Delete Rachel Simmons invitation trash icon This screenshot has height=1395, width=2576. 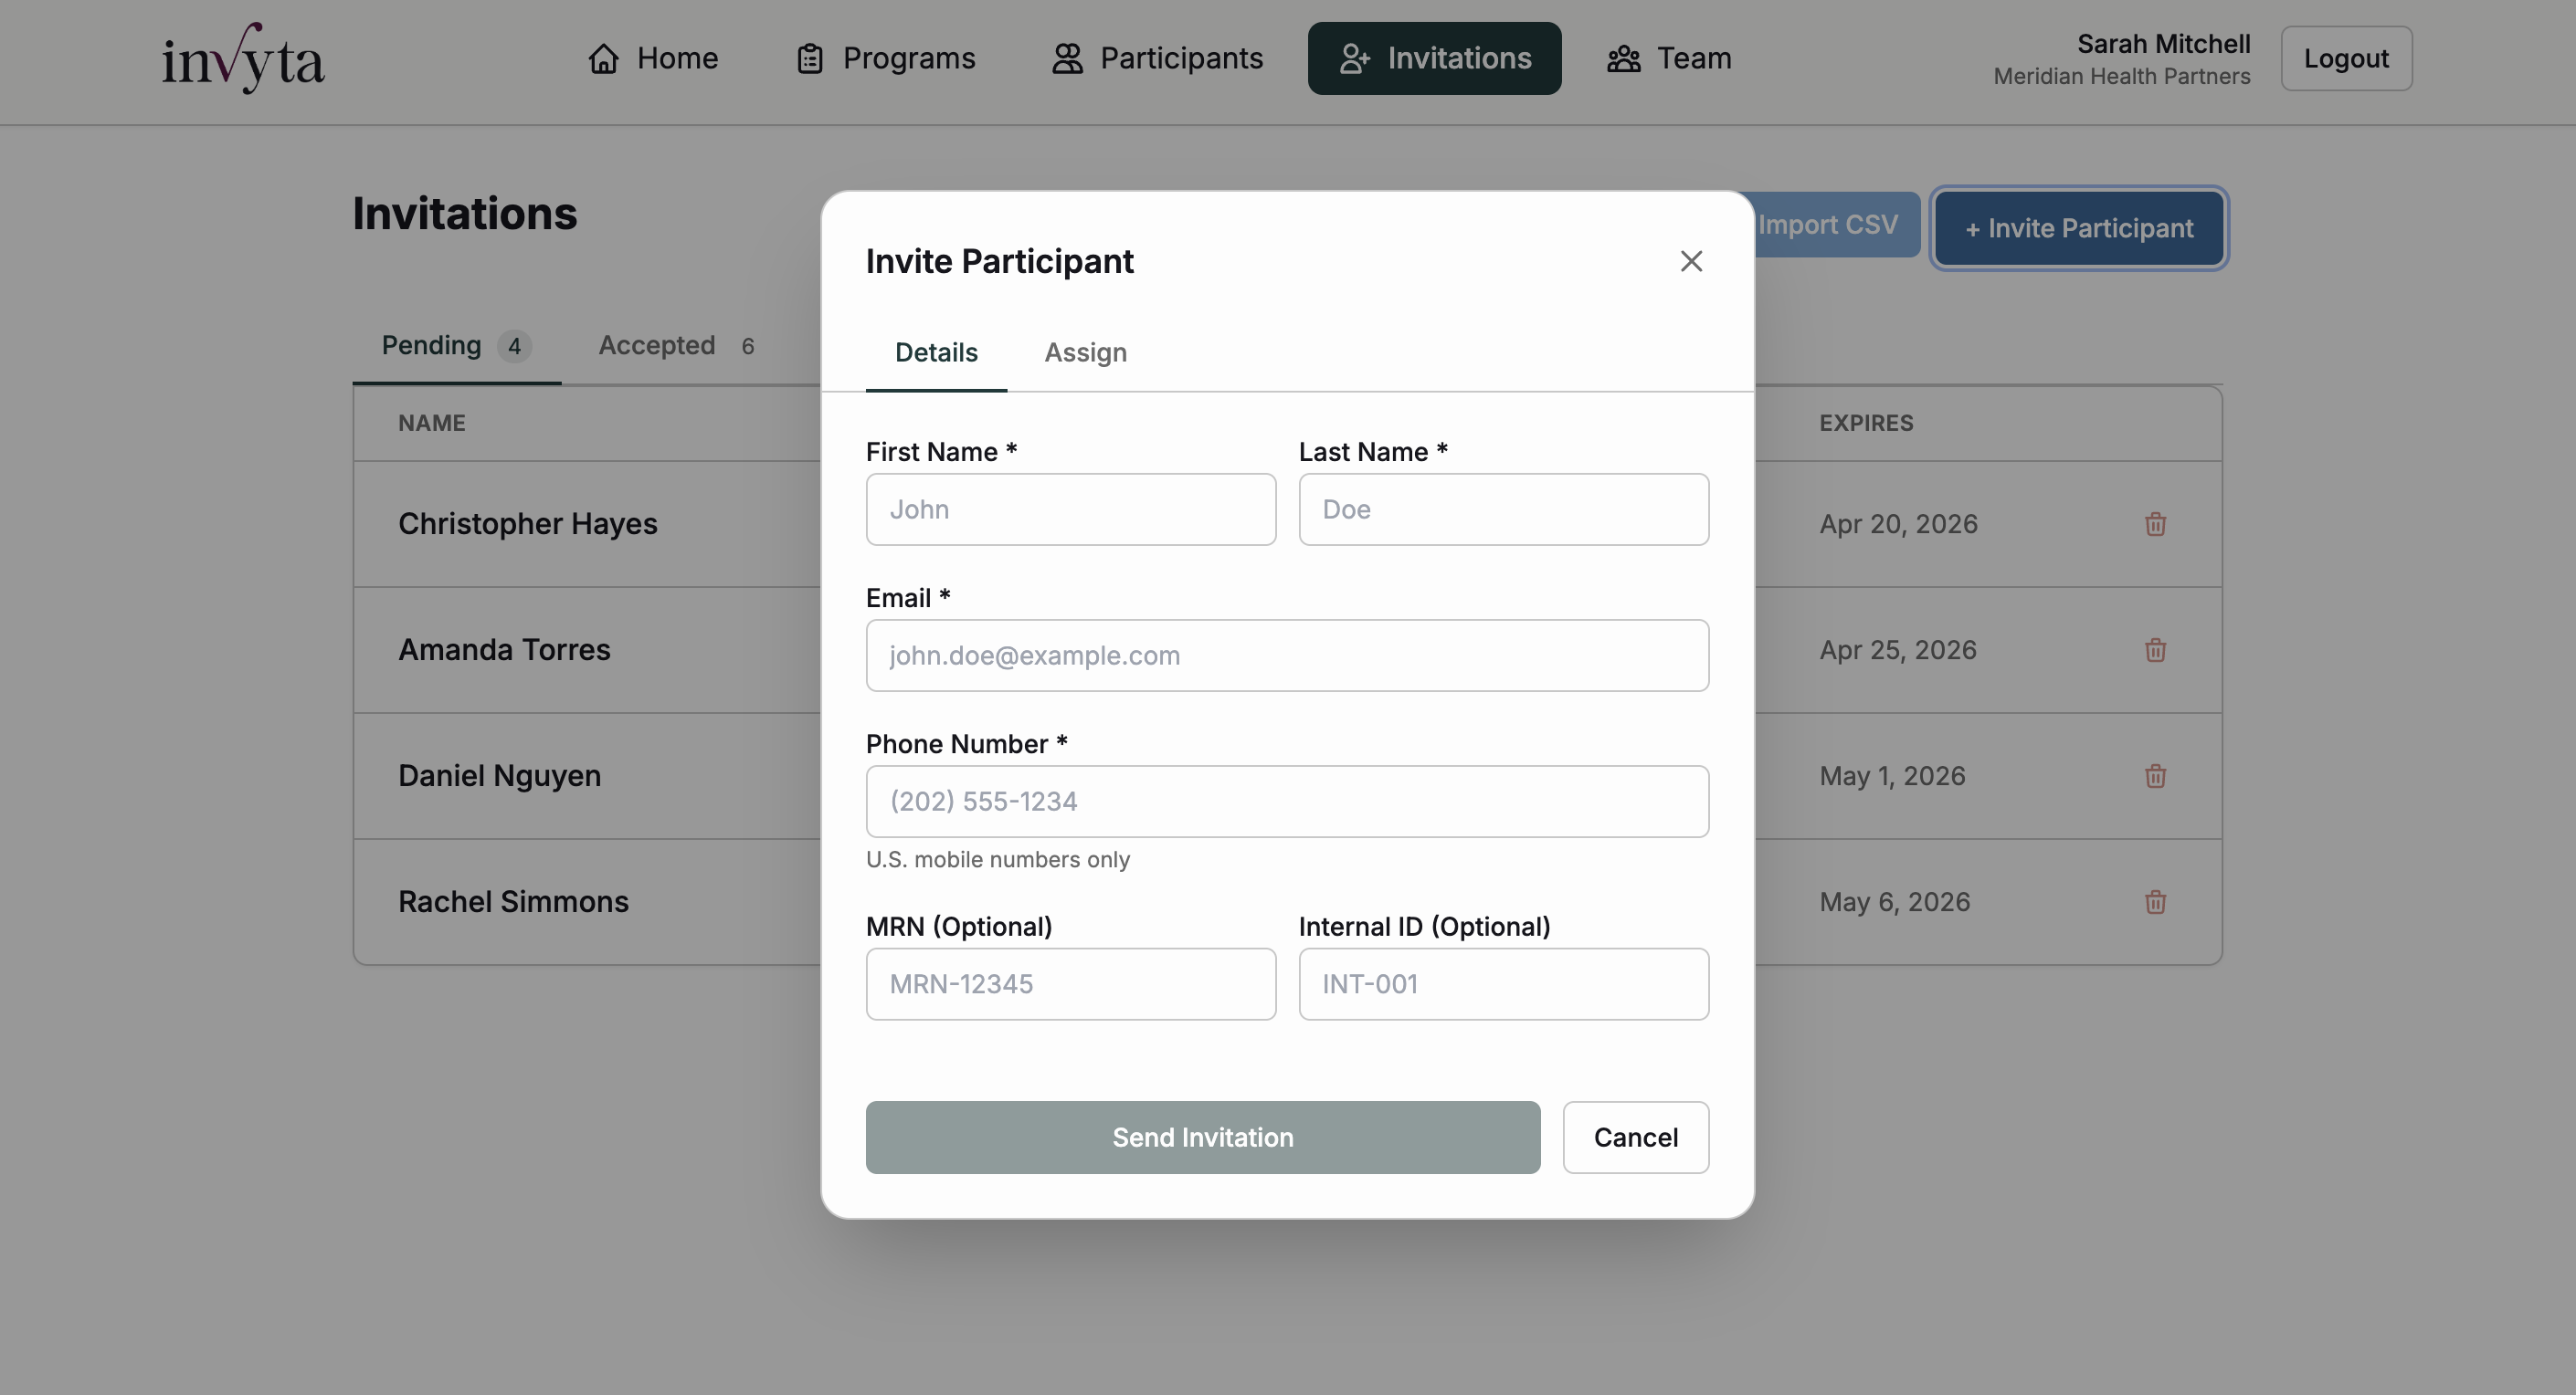click(2155, 901)
